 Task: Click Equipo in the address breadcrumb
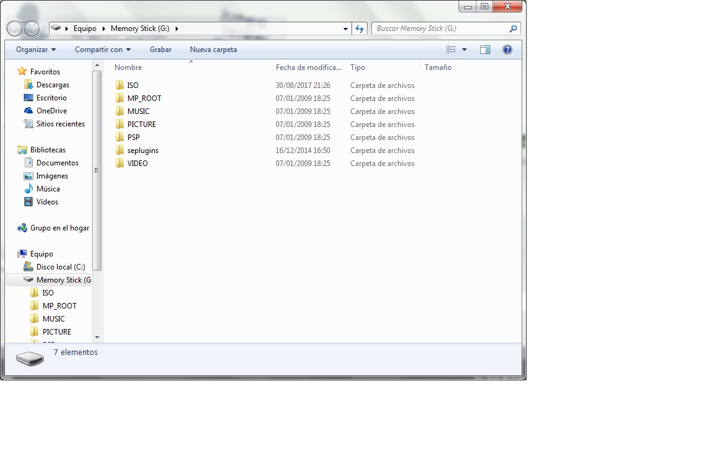(x=85, y=28)
